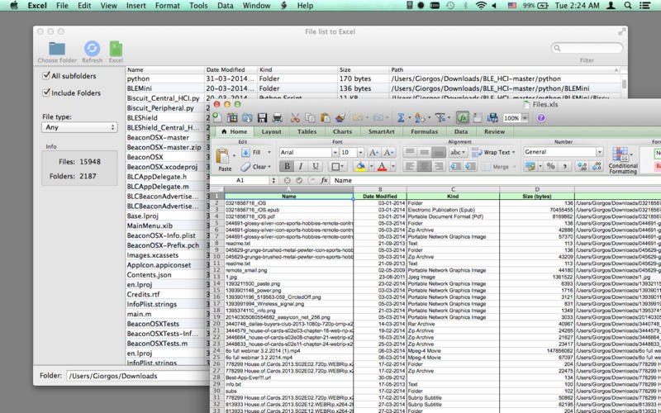The width and height of the screenshot is (661, 413).
Task: Click the Format Painter brush icon
Action: pyautogui.click(x=340, y=118)
